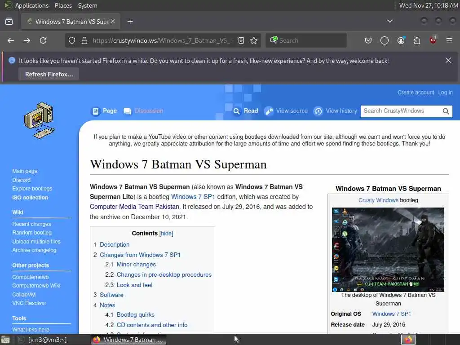Click the address bar URL field
460x345 pixels.
point(163,40)
